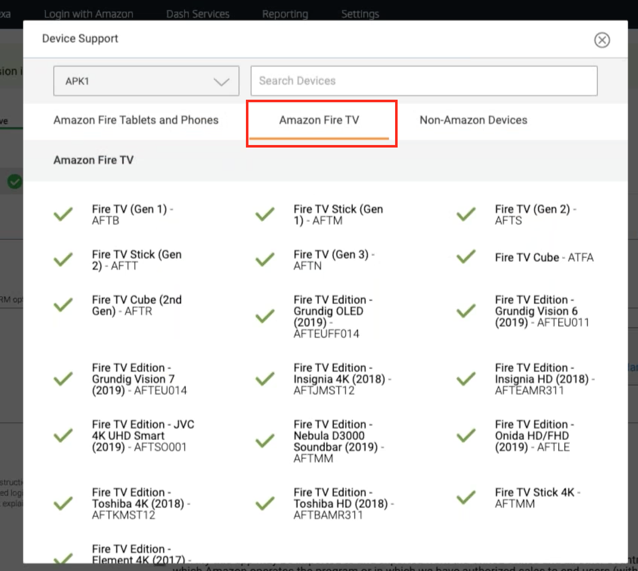The image size is (638, 571).
Task: Open the Reporting menu item
Action: pos(285,14)
